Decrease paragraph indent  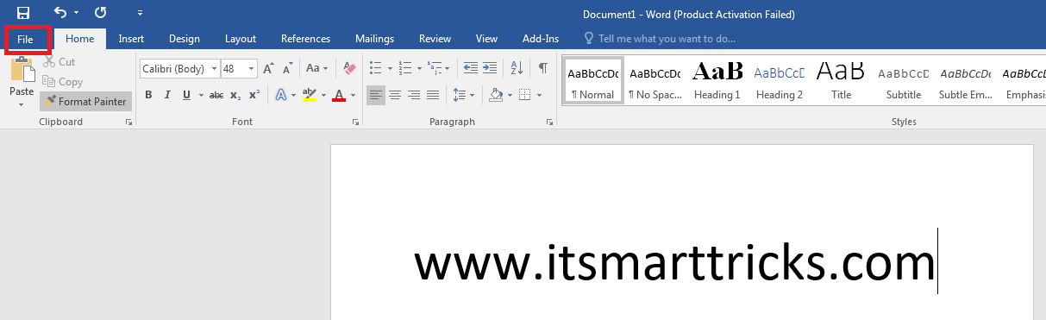(x=471, y=68)
